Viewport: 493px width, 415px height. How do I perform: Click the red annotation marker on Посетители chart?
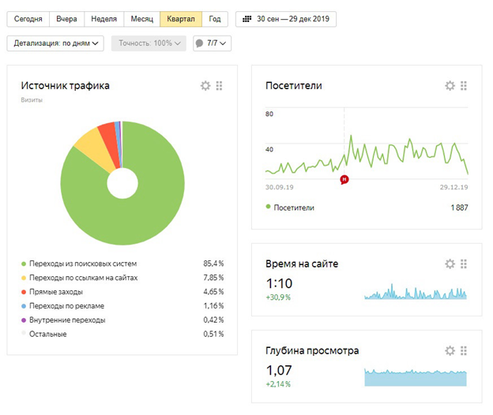click(x=344, y=180)
